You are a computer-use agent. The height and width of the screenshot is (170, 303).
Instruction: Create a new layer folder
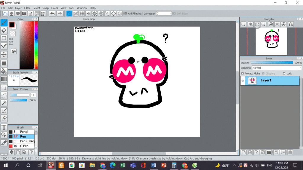(269, 152)
